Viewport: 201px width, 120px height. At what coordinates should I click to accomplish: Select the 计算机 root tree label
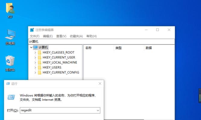(43, 47)
